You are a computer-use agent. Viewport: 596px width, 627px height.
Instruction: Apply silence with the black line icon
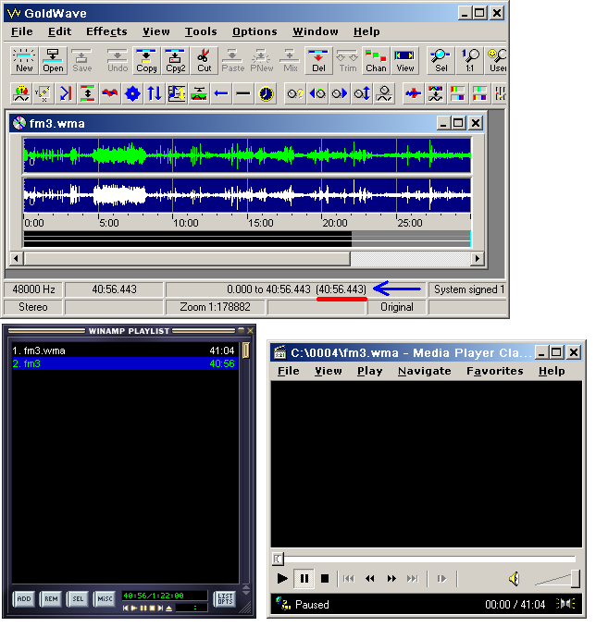(x=243, y=93)
